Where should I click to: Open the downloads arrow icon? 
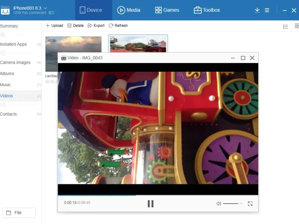[257, 10]
